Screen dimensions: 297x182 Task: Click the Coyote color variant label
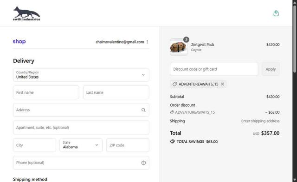[196, 50]
